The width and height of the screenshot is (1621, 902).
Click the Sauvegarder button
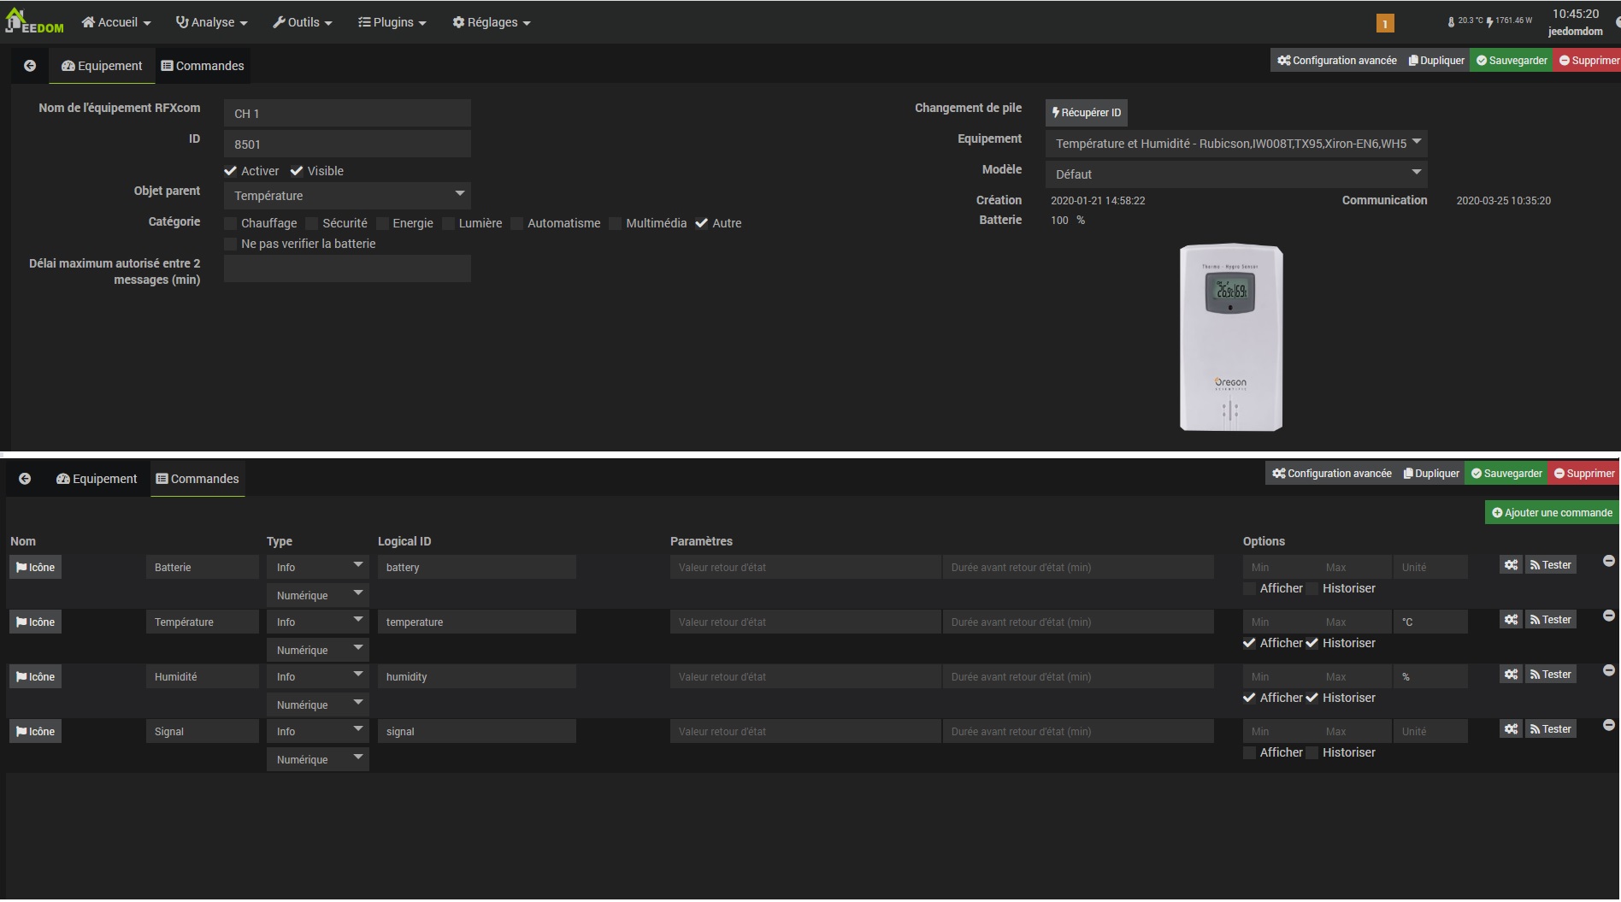(x=1511, y=61)
